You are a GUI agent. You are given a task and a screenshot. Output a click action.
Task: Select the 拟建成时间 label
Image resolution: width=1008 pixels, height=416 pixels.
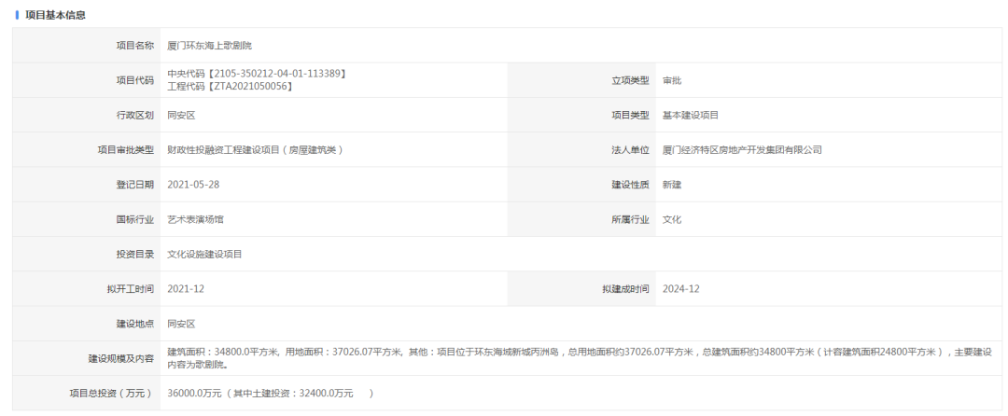coord(625,289)
